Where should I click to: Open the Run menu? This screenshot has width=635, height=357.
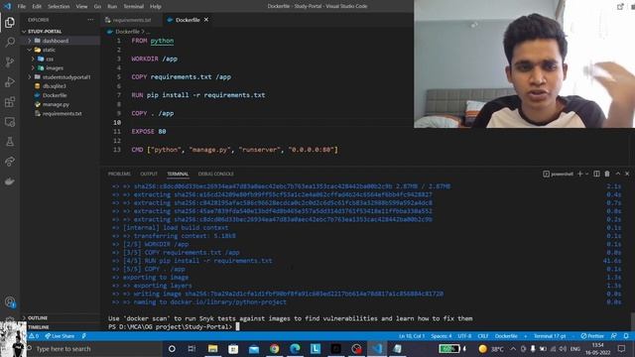click(112, 6)
